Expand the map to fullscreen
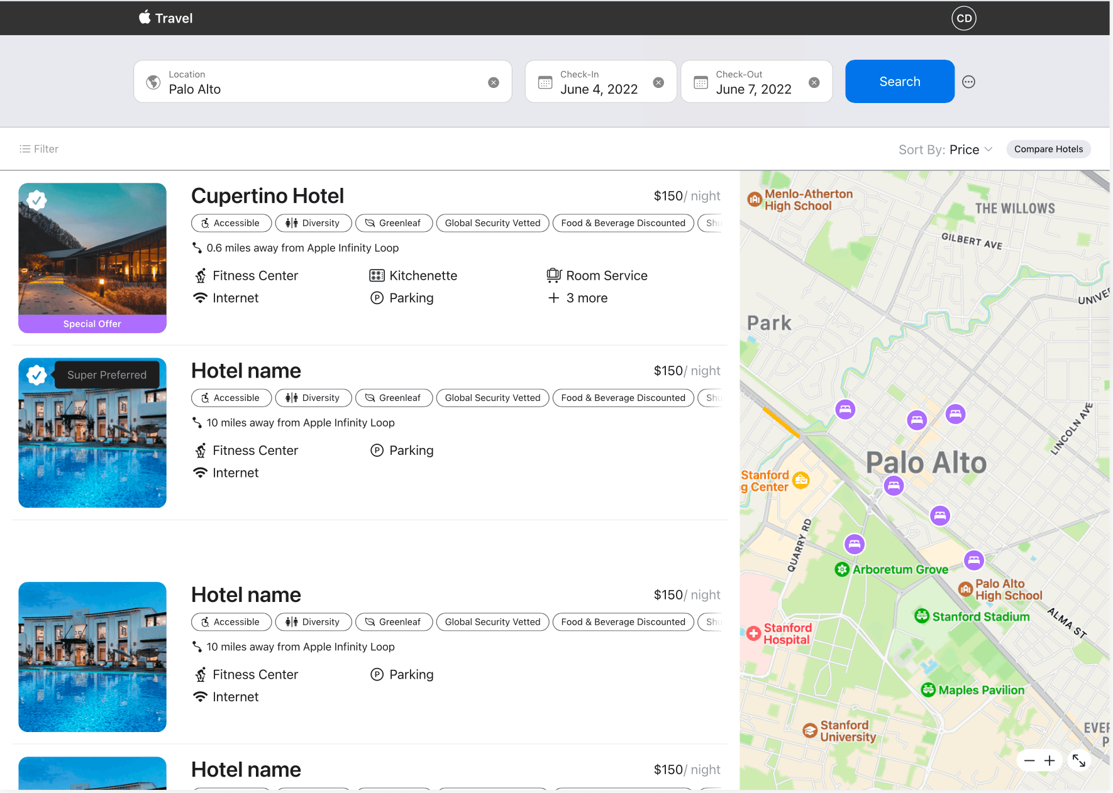This screenshot has width=1113, height=793. click(1079, 761)
